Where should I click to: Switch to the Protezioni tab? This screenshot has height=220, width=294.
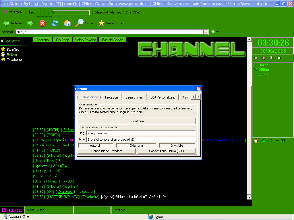(112, 97)
